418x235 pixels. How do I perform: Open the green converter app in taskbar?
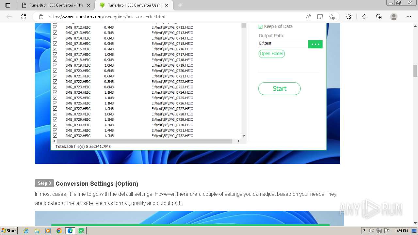pos(81,231)
